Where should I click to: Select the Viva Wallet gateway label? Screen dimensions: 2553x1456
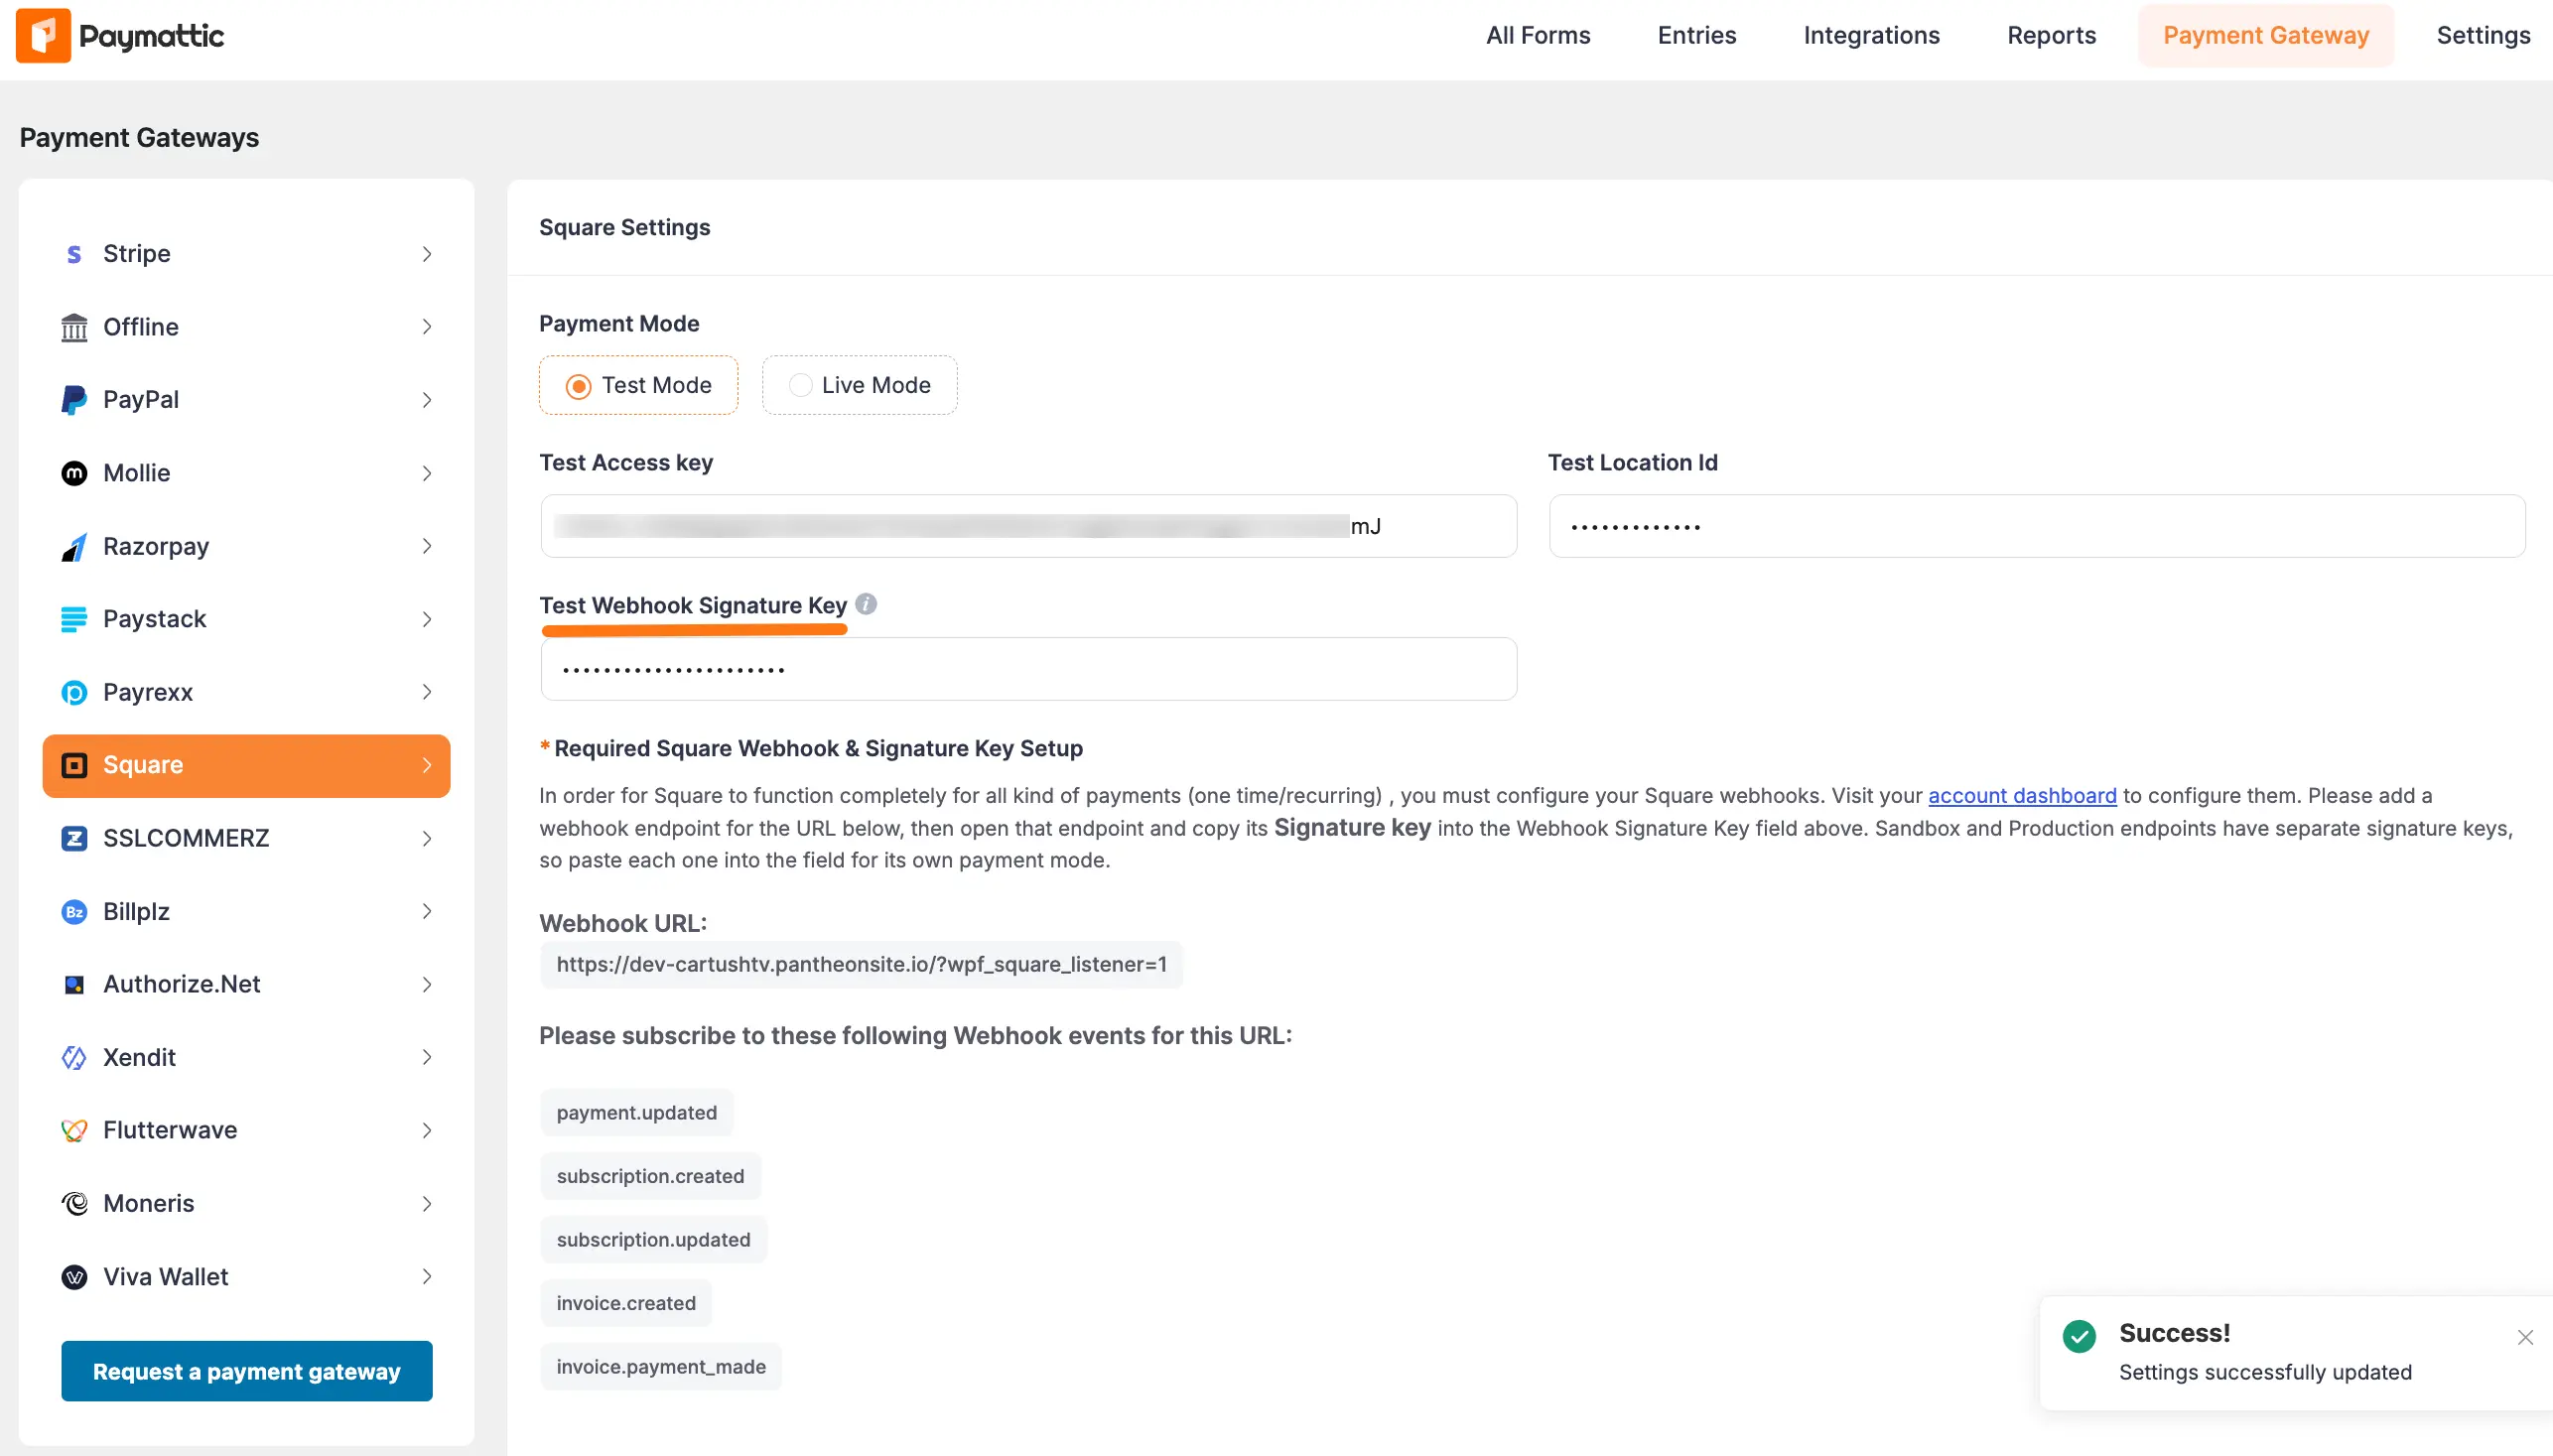click(166, 1278)
